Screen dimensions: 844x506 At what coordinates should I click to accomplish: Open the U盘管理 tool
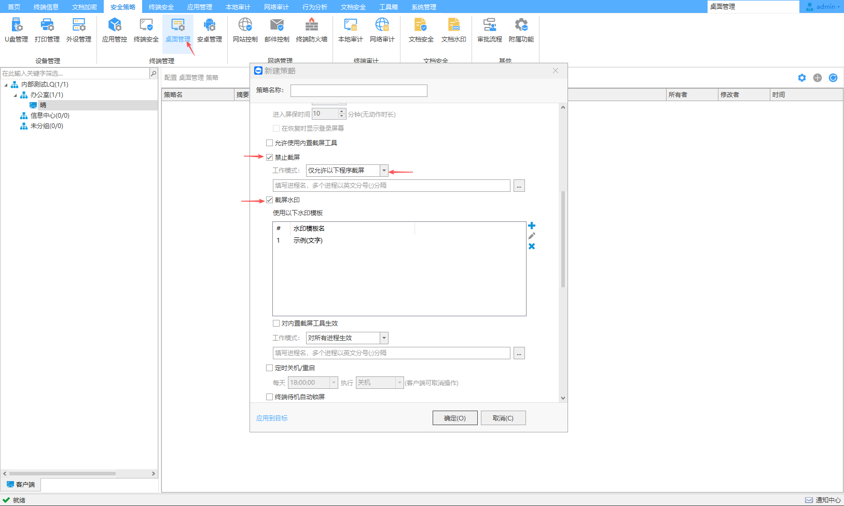pos(17,30)
